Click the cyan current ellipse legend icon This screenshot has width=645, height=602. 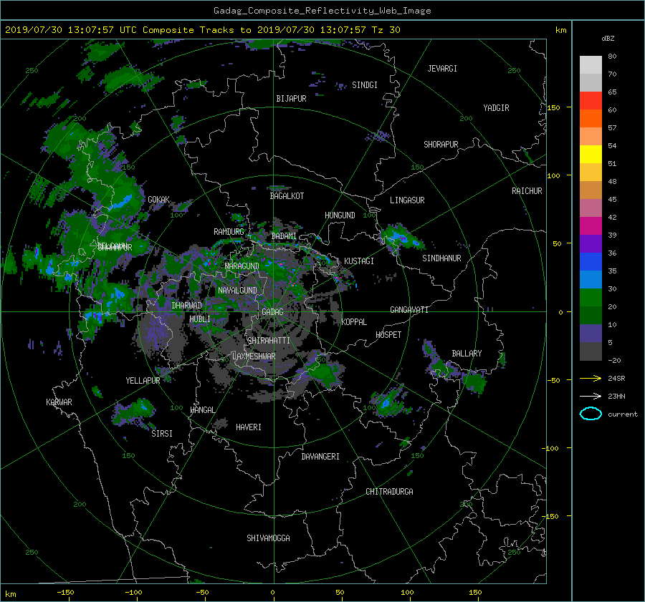coord(591,414)
